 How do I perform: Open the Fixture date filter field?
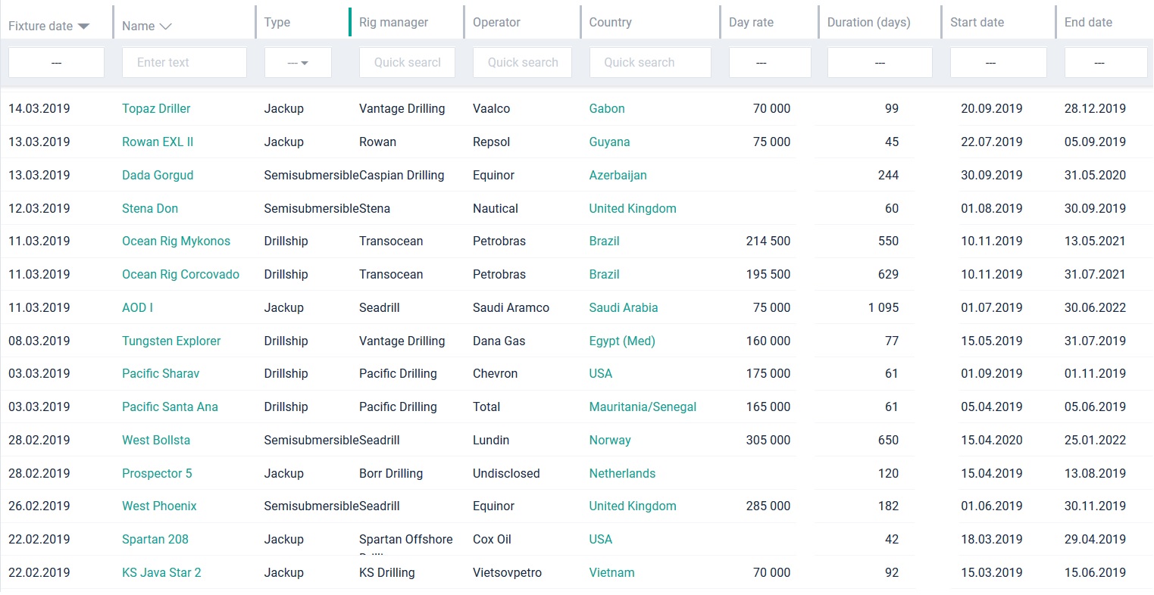pyautogui.click(x=56, y=63)
